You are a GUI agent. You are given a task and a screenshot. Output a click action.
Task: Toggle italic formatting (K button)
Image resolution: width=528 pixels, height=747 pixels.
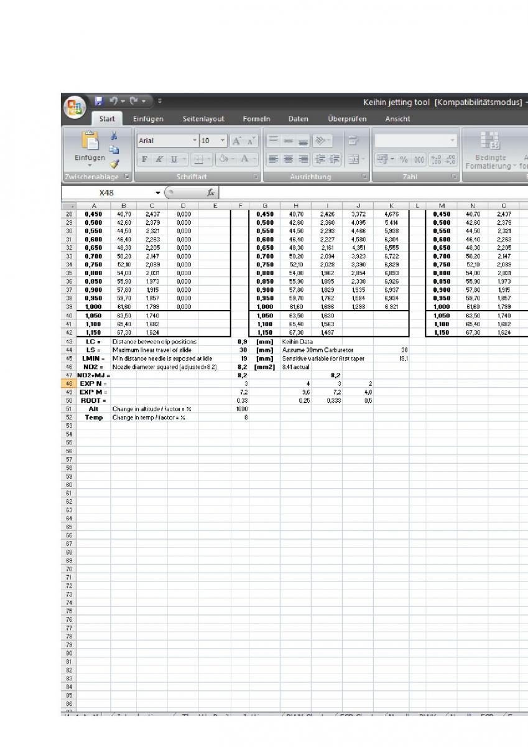[159, 160]
